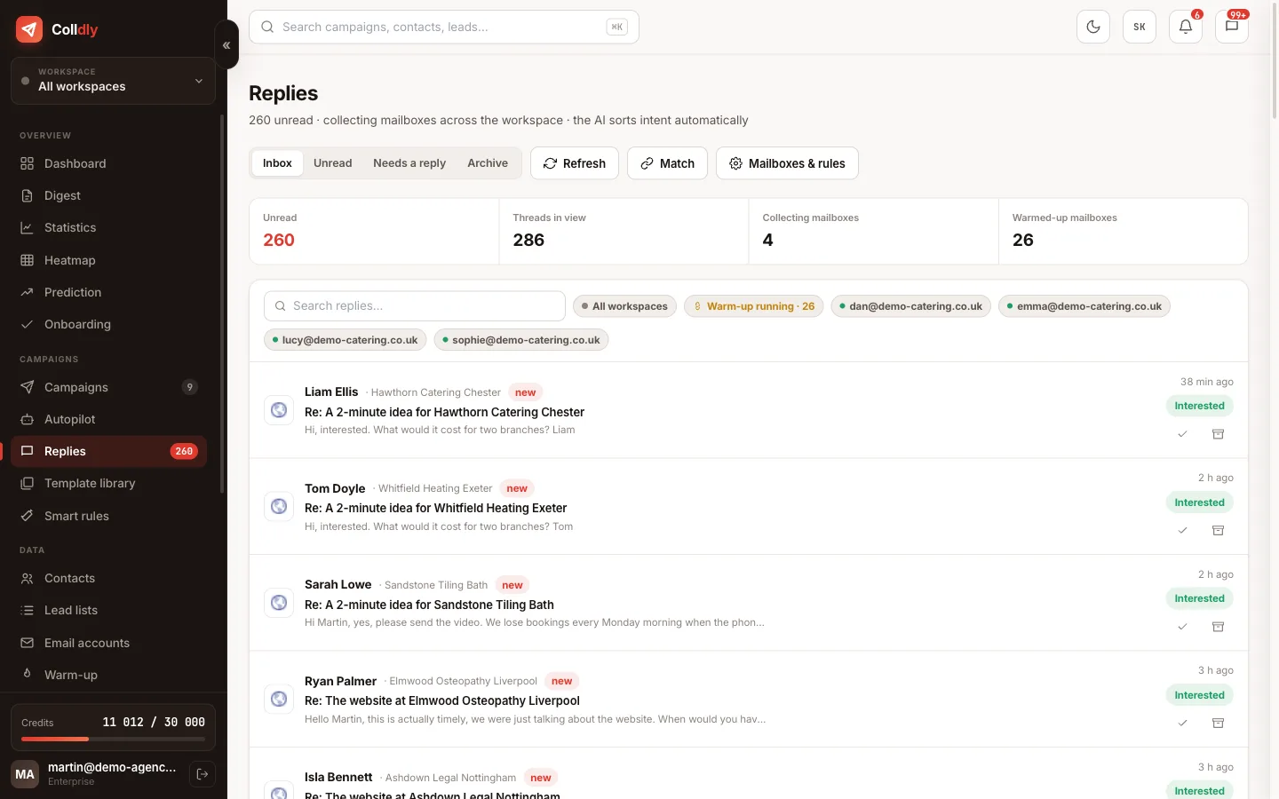Toggle the dan@demo-catering.co.uk mailbox filter
This screenshot has width=1279, height=799.
click(x=910, y=306)
